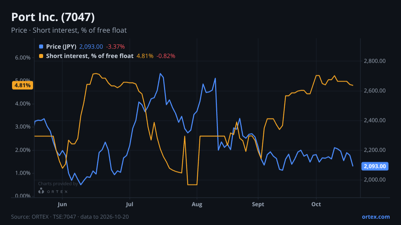The image size is (401, 225).
Task: Click the 2,200.00 right axis label
Action: [x=374, y=150]
